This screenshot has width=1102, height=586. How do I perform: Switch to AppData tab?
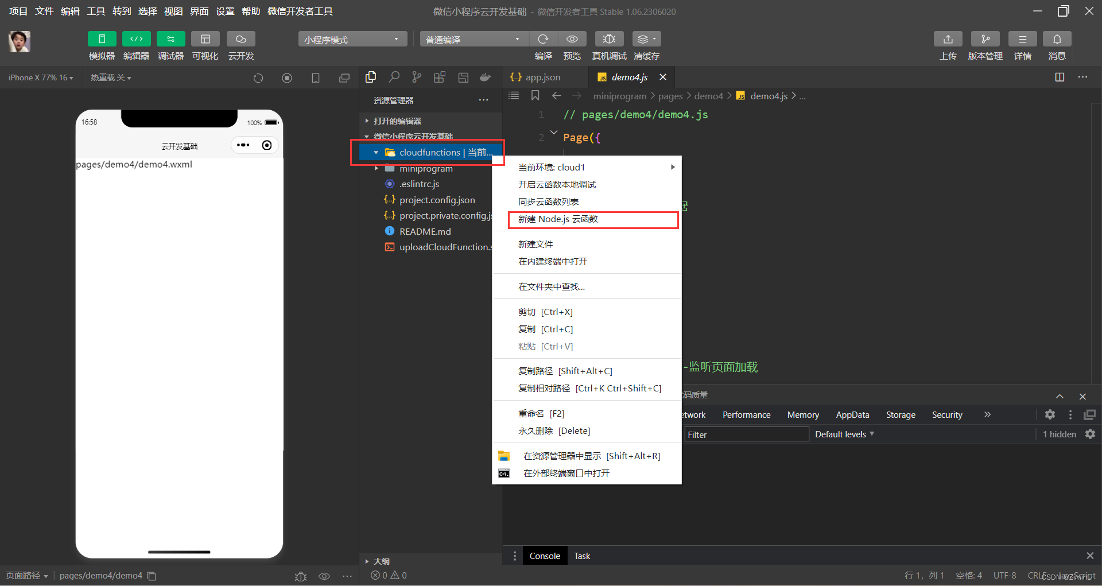852,415
